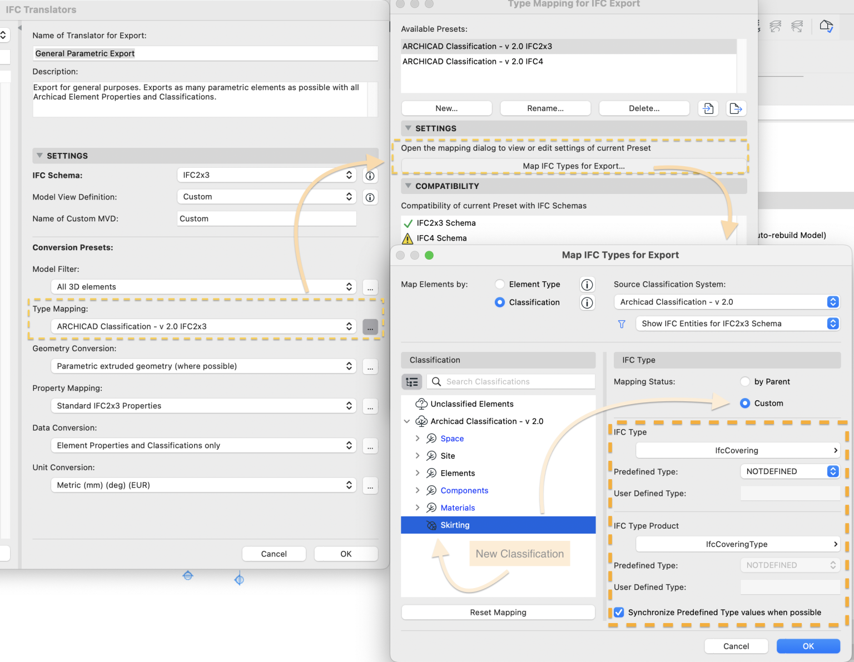Screen dimensions: 854x662
Task: Toggle the classification tree view icon
Action: (411, 382)
